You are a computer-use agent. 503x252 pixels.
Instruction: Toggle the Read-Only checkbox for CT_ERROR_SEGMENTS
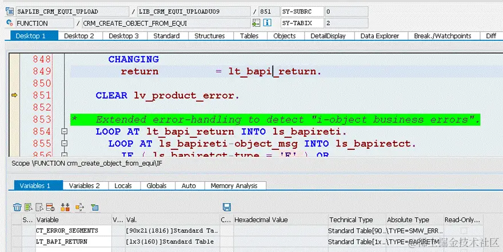pos(464,230)
